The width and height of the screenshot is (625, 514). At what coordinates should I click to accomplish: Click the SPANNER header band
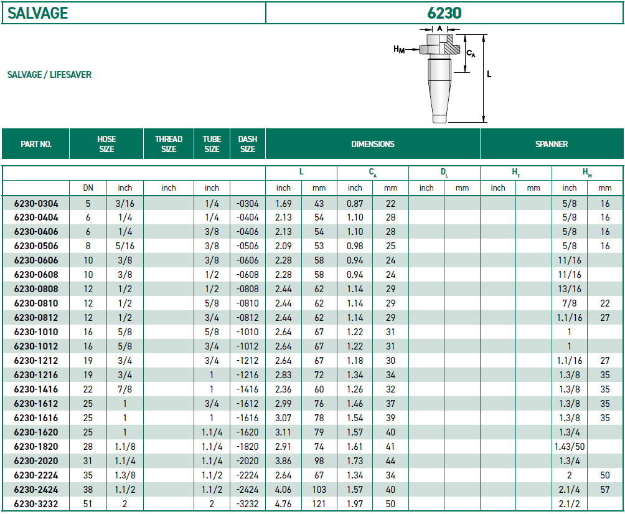tap(552, 144)
